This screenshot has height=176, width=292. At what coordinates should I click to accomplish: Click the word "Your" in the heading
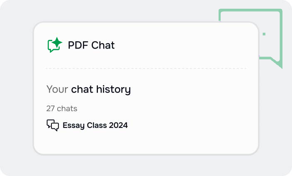coord(57,89)
